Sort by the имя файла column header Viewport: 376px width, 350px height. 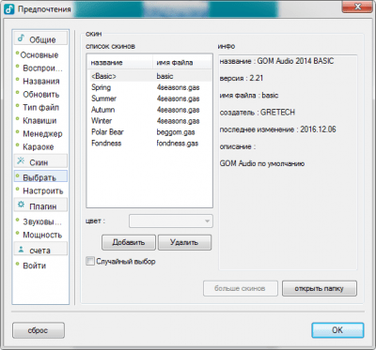[182, 63]
